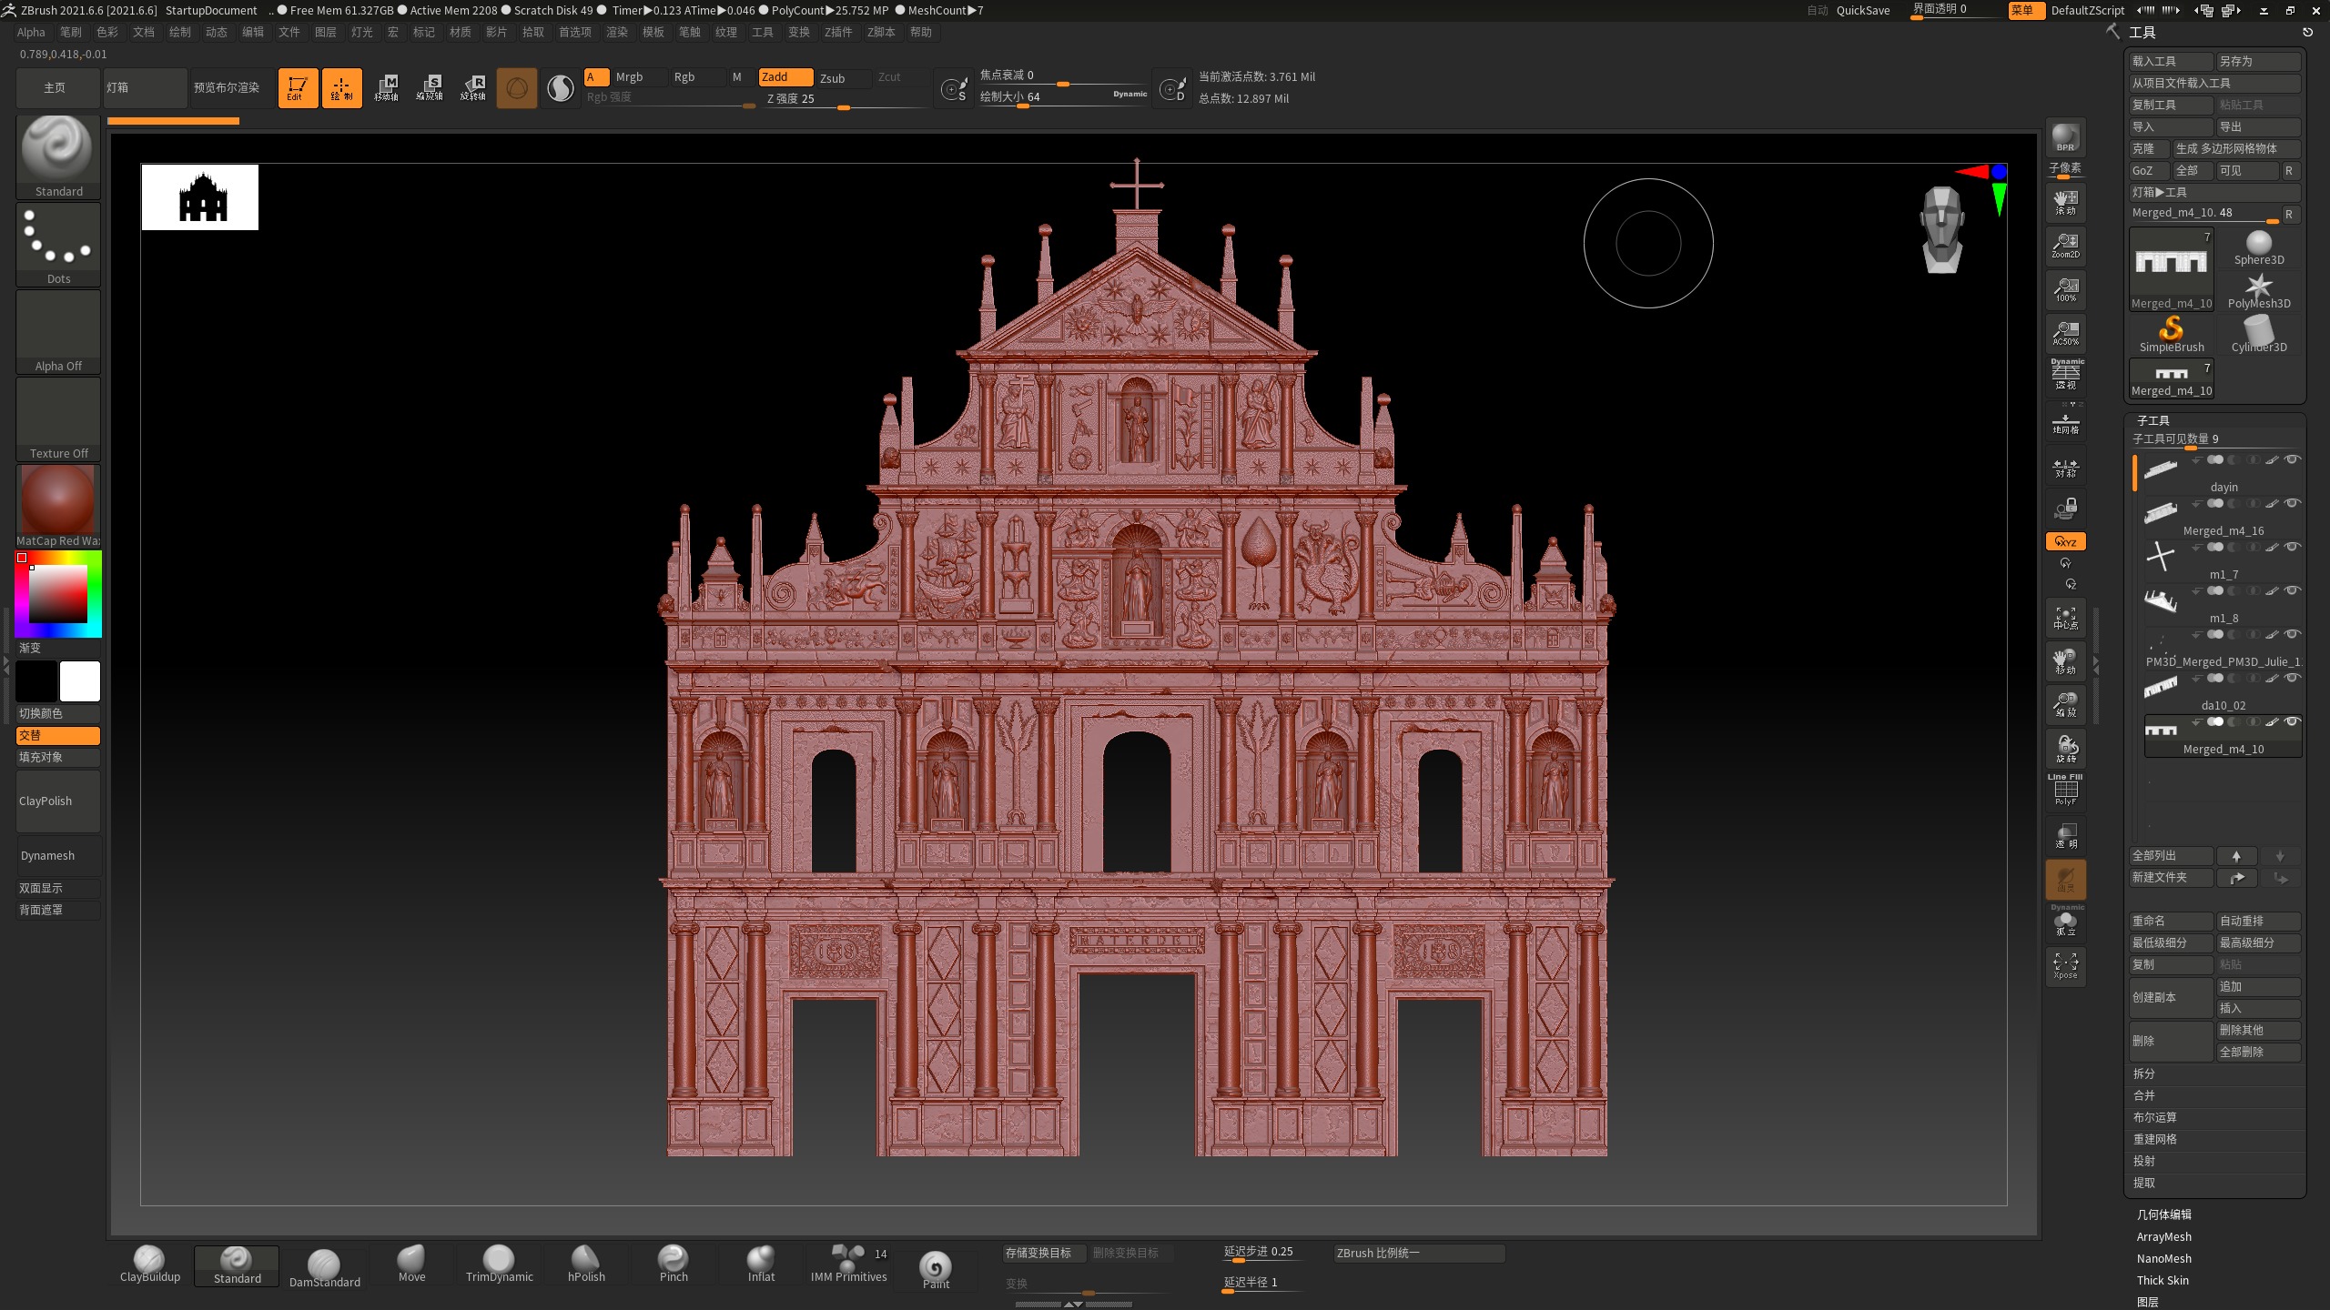Click the 100% actual size icon
The height and width of the screenshot is (1310, 2330).
point(2065,289)
